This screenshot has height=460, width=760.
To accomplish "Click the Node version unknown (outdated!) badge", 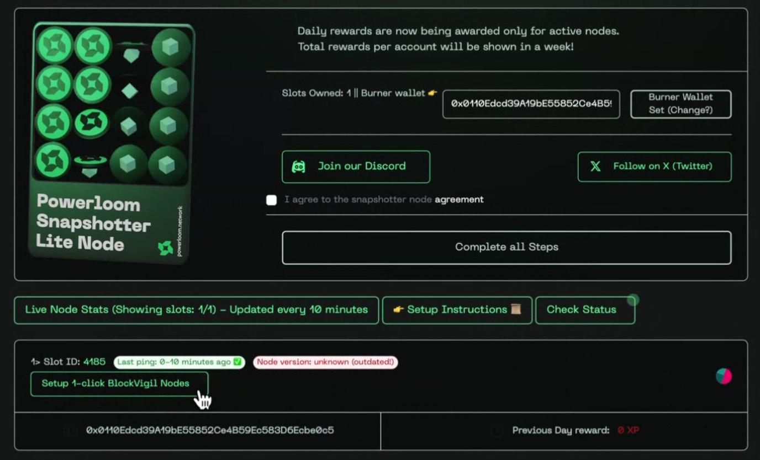I will click(x=325, y=362).
